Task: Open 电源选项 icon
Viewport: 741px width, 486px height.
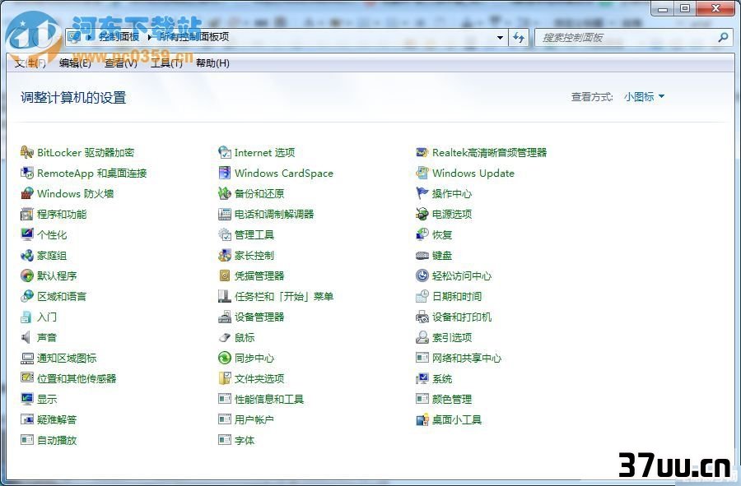Action: coord(422,214)
